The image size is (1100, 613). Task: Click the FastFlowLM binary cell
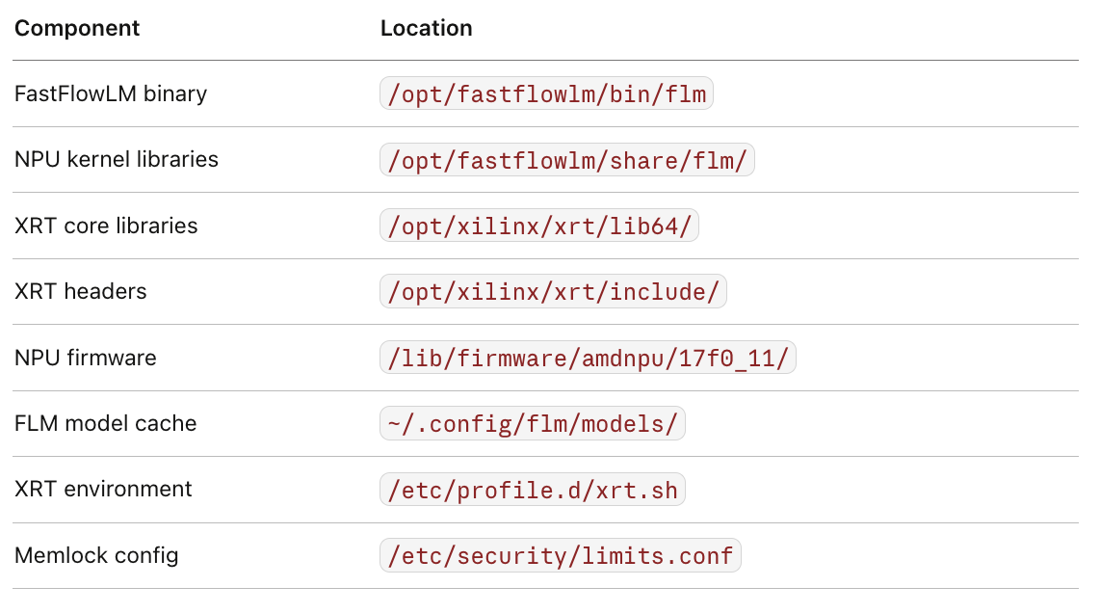coord(111,93)
